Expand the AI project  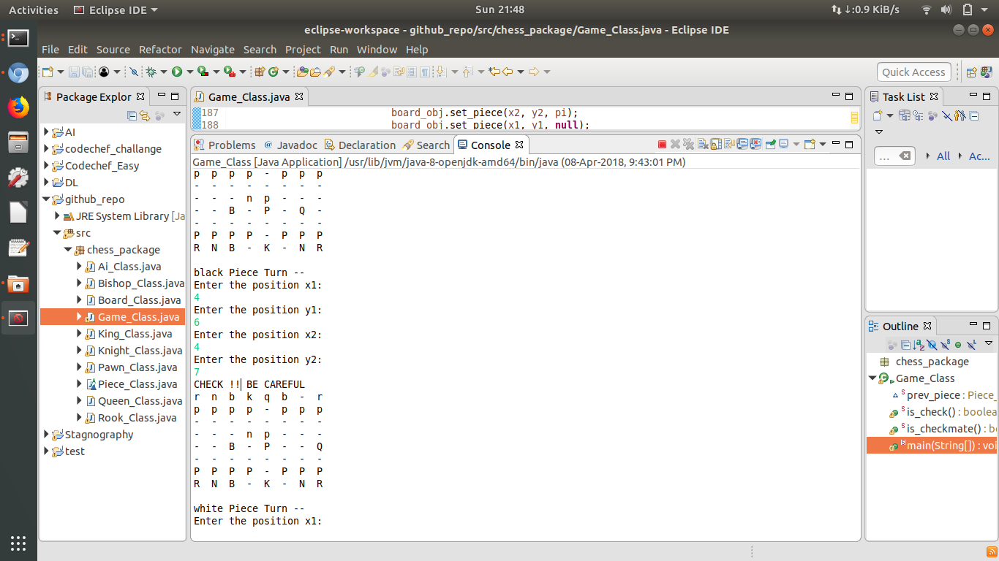(47, 132)
